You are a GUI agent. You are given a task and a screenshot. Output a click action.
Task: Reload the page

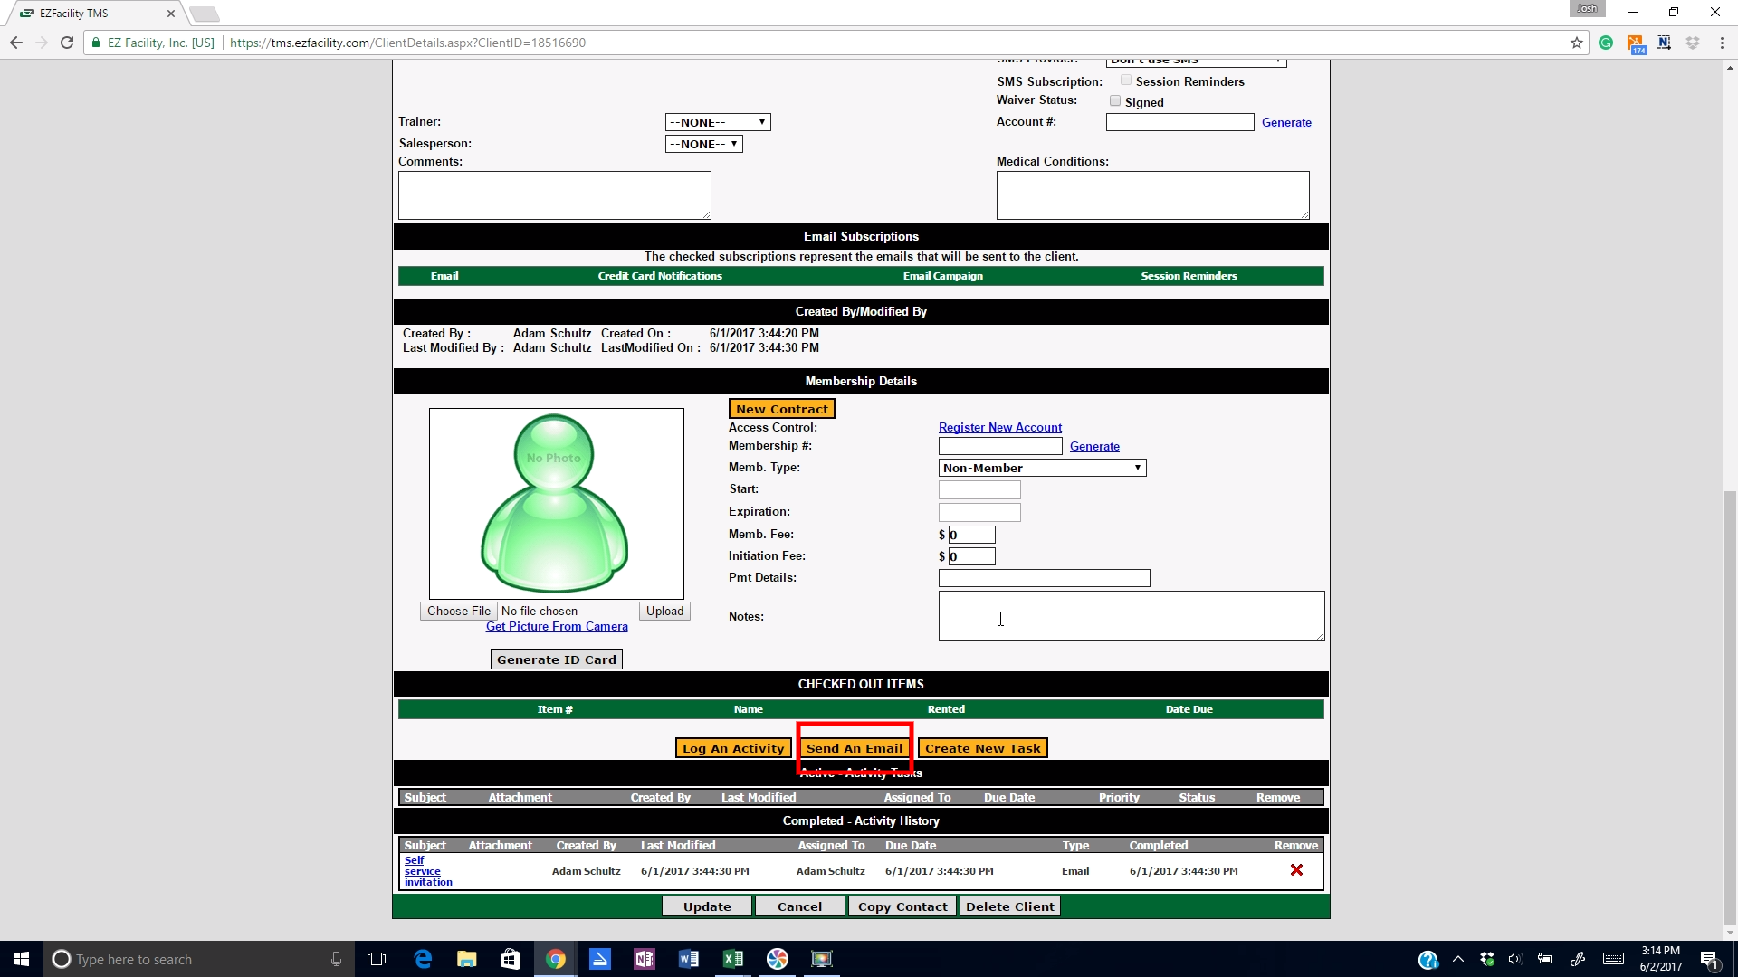[66, 43]
